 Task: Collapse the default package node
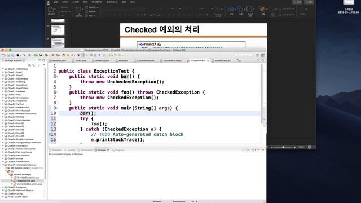[x=9, y=174]
